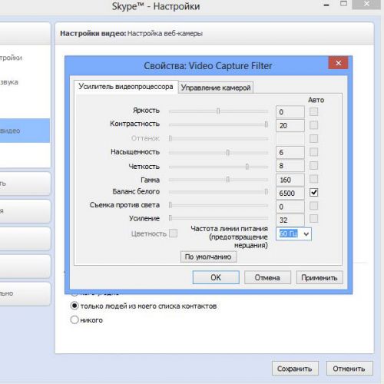Click the Усиление value input field
Viewport: 384px width, 384px height.
pos(290,220)
